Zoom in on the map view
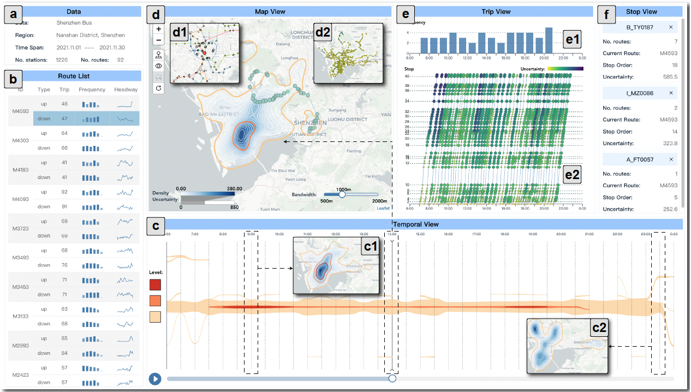This screenshot has width=691, height=392. (x=159, y=29)
